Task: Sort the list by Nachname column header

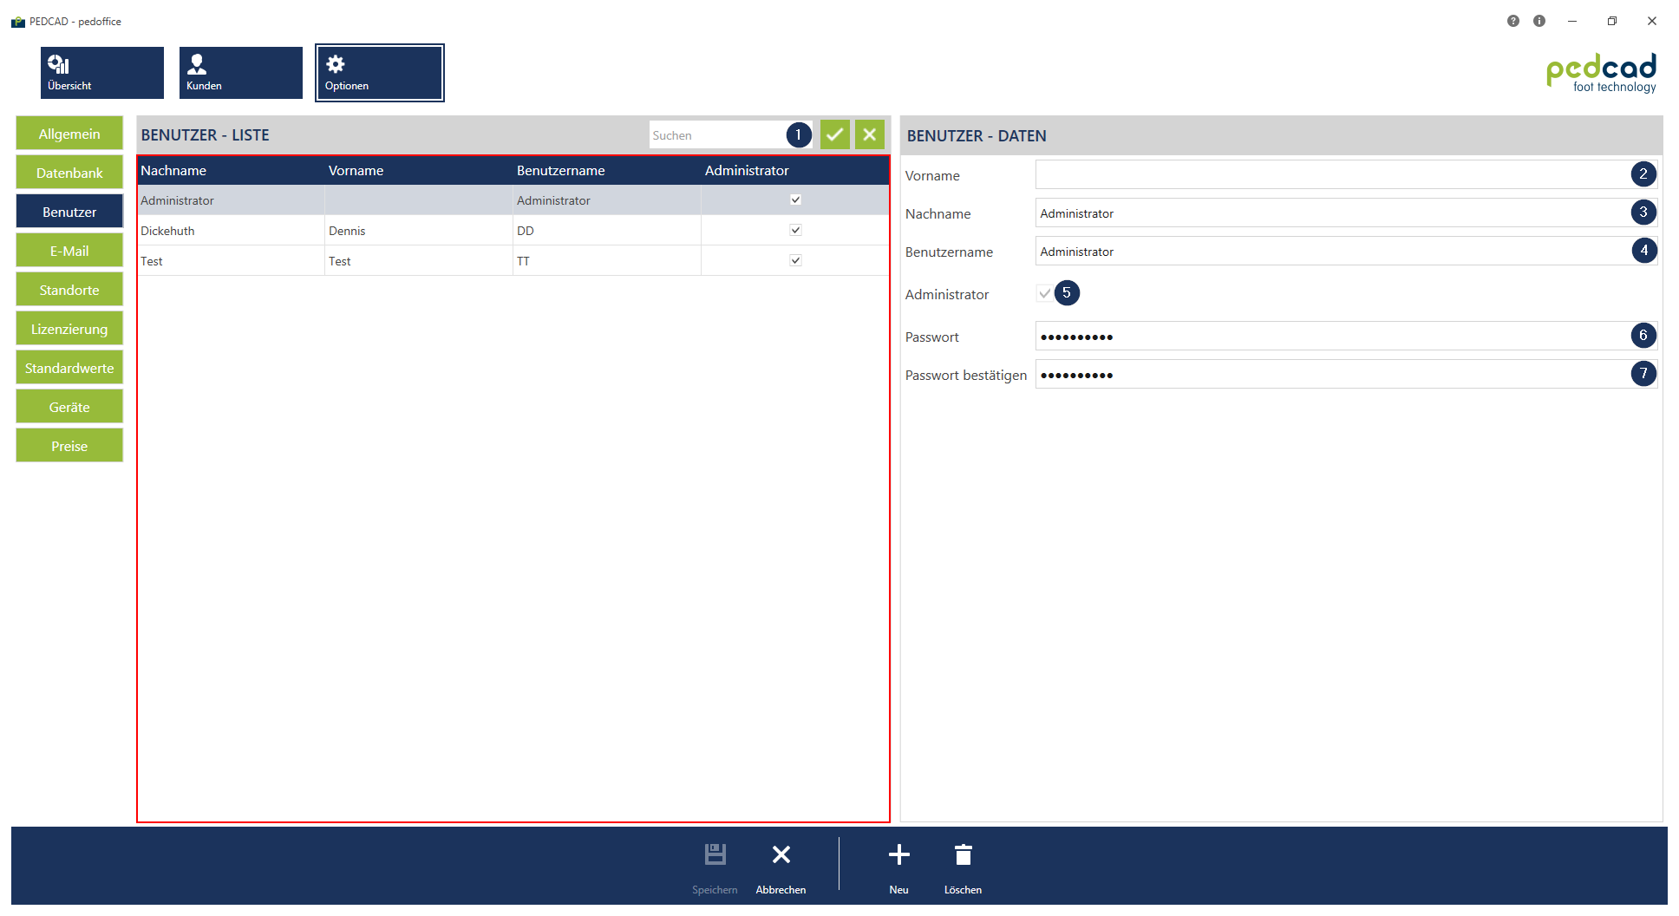Action: tap(173, 170)
